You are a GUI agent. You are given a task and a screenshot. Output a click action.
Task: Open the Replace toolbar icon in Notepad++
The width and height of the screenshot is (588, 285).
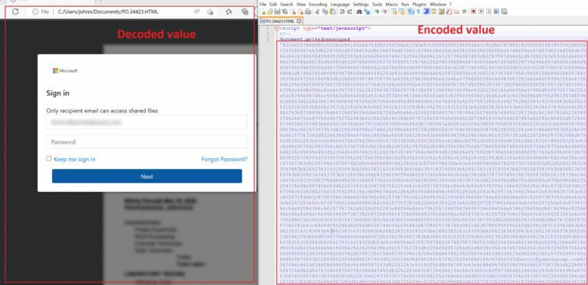click(367, 12)
